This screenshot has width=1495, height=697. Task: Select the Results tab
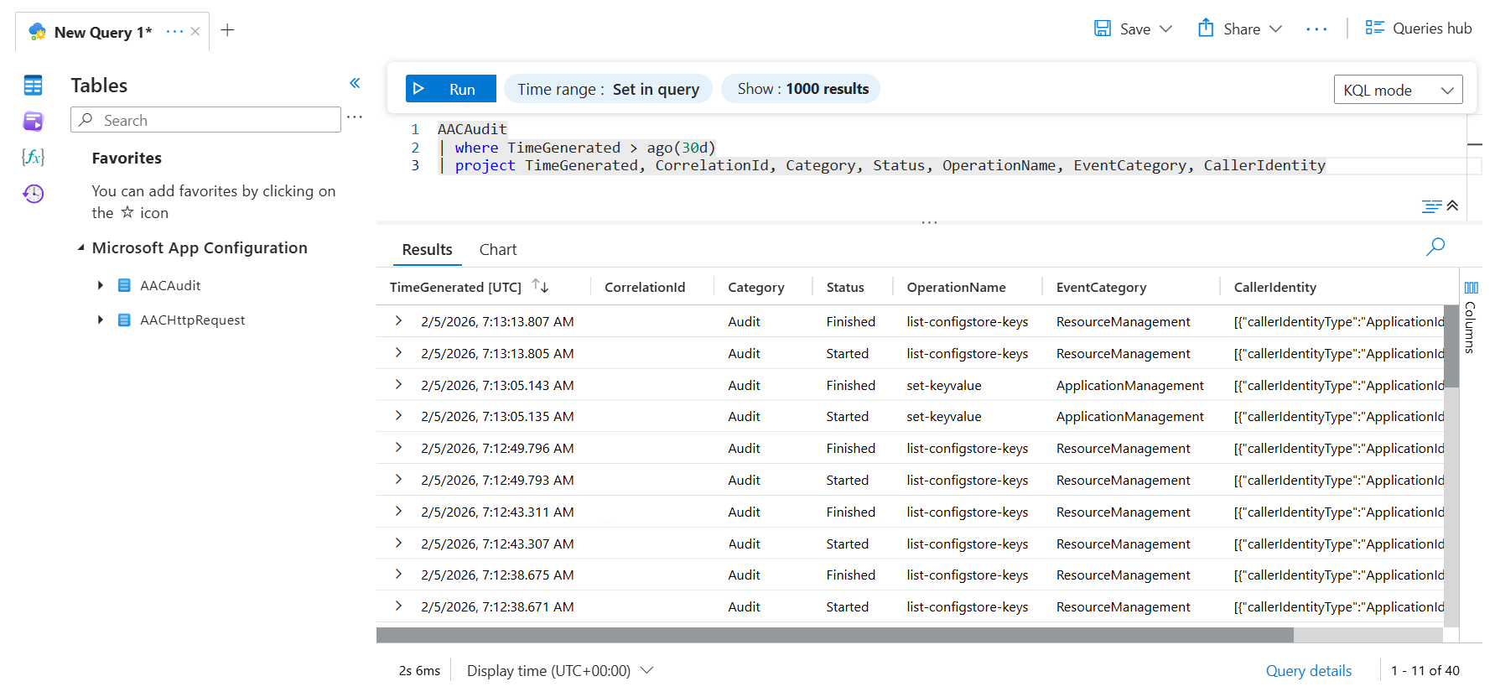click(x=427, y=250)
